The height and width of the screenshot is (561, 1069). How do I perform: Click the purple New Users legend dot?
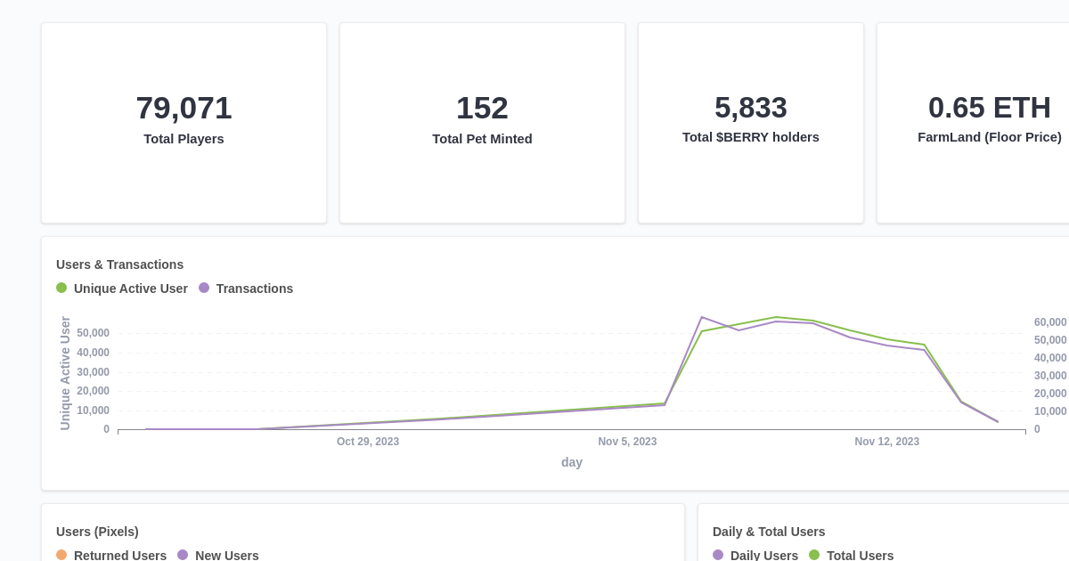click(x=184, y=555)
